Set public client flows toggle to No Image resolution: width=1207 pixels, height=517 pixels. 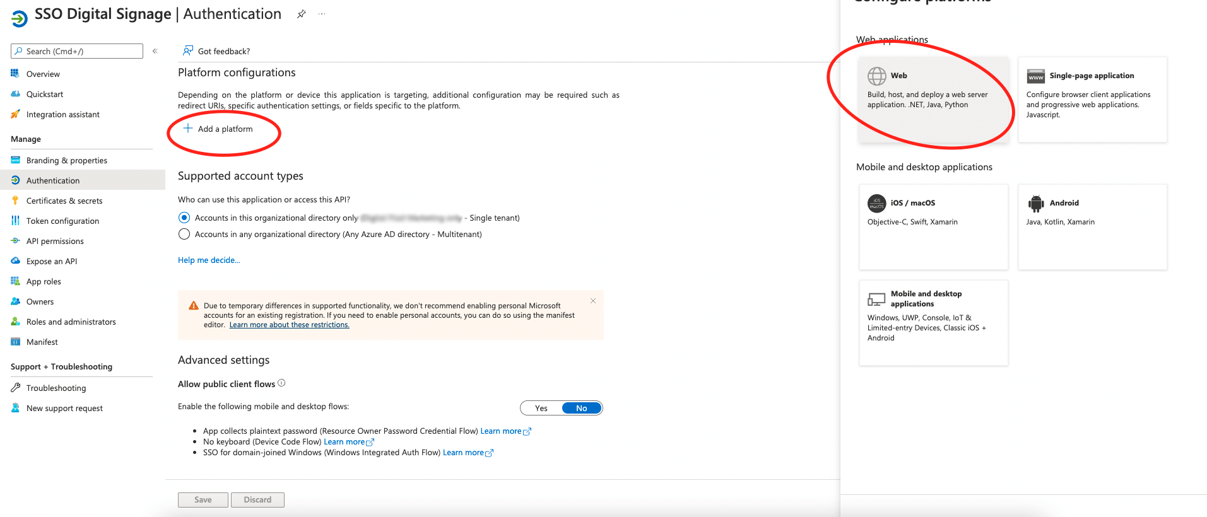coord(582,408)
